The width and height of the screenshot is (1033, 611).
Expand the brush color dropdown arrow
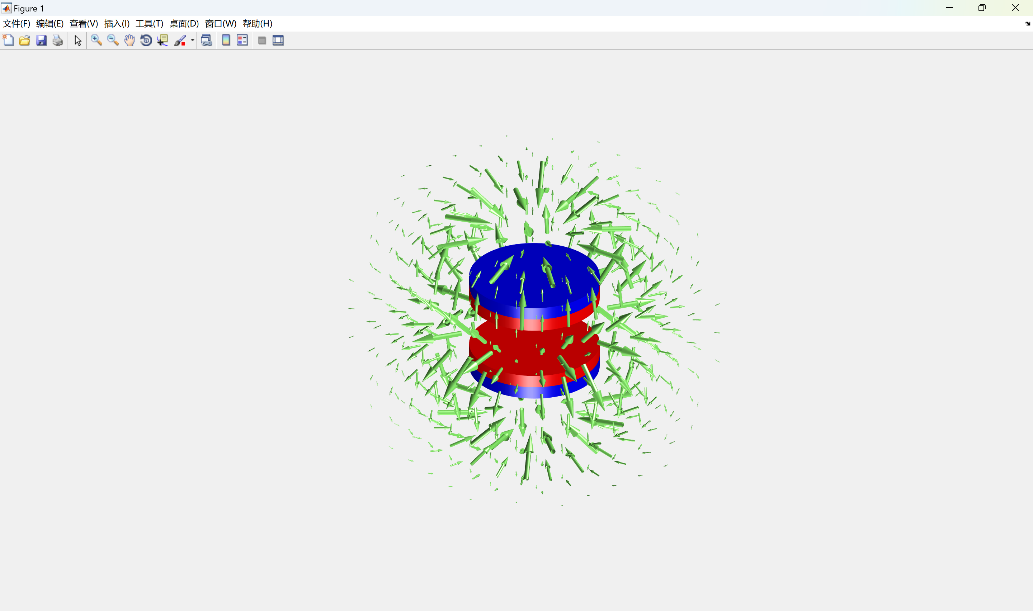coord(192,41)
